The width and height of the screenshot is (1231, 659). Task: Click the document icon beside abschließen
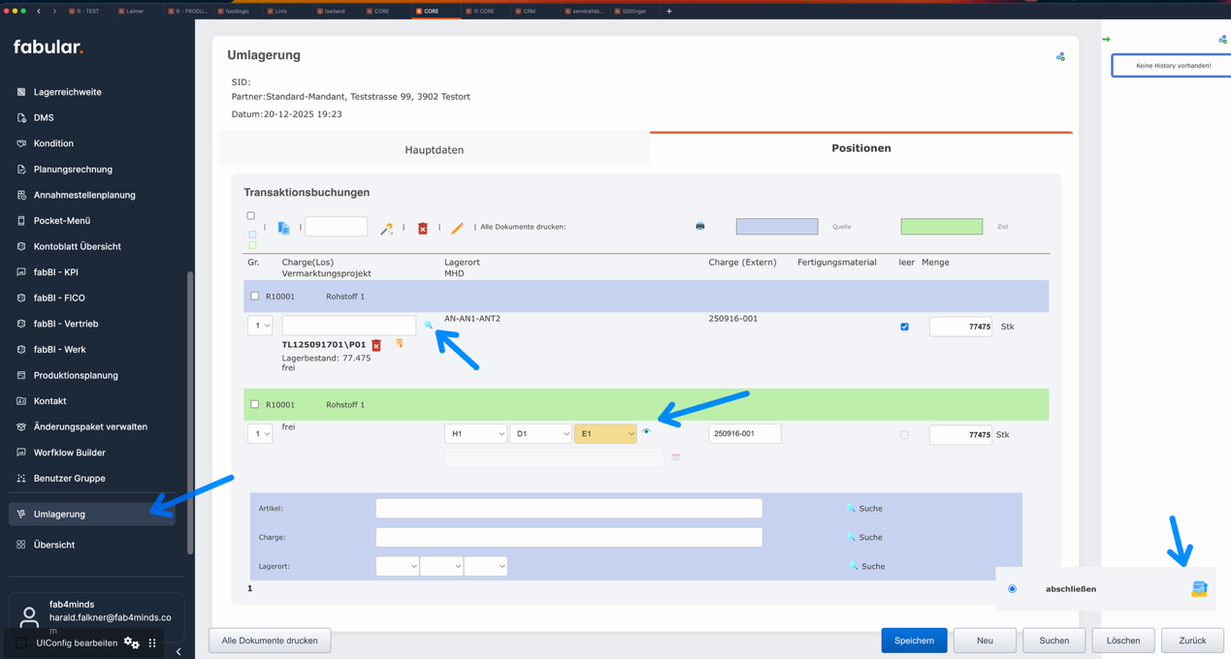point(1199,588)
